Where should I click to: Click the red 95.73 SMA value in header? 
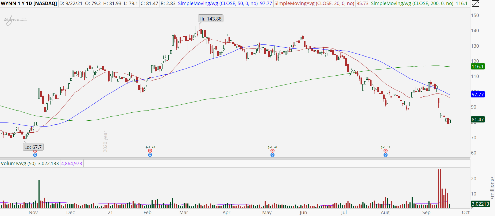pos(362,3)
